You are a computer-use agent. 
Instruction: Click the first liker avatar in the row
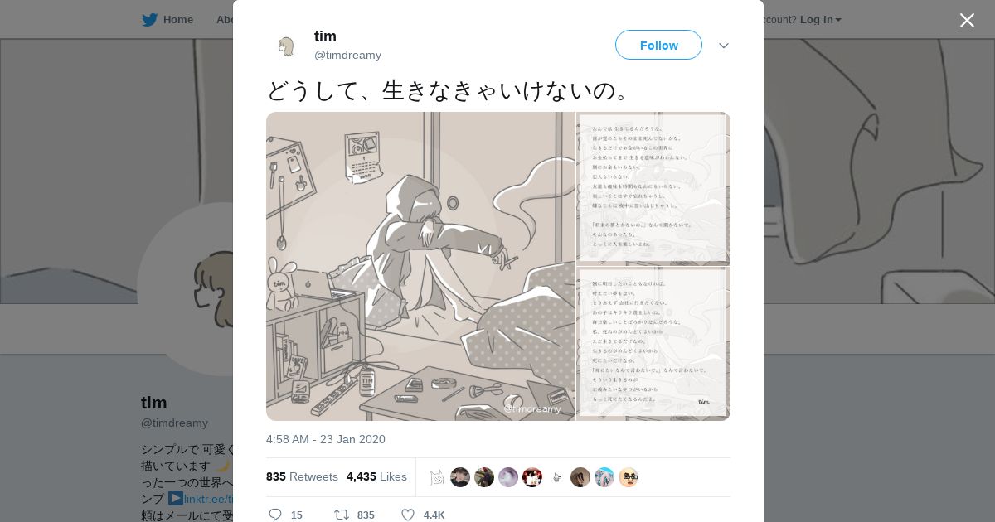pos(436,477)
